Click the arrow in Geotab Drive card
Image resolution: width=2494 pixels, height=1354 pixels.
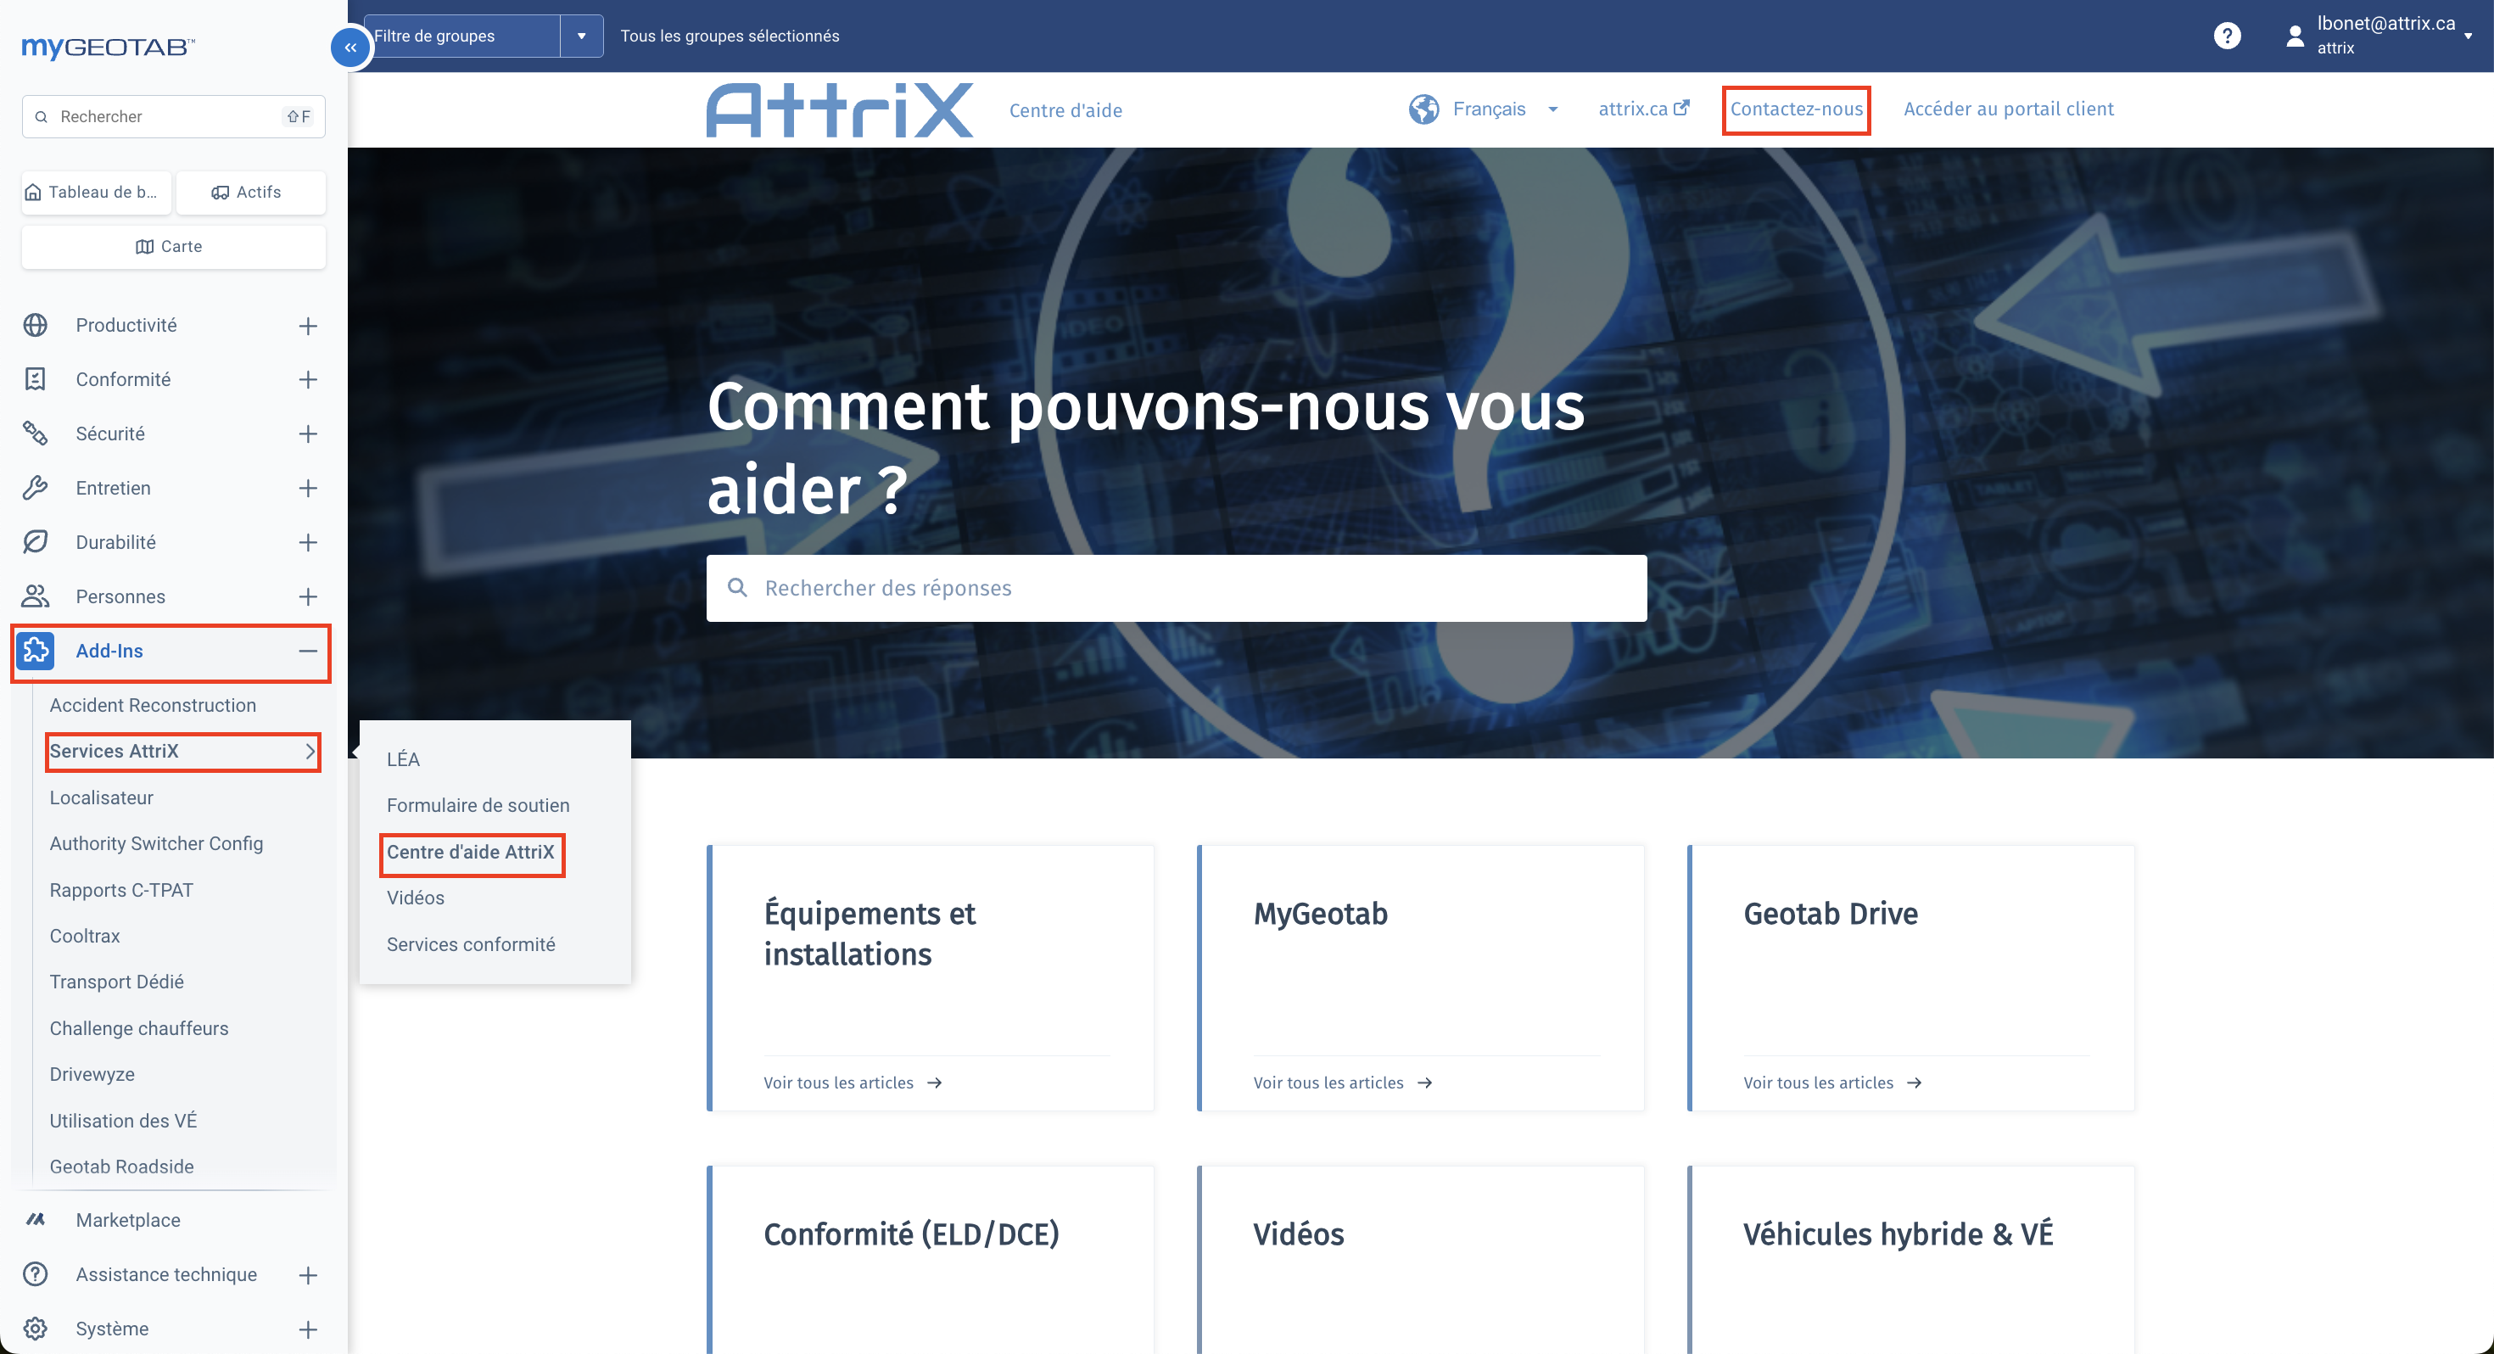(x=1914, y=1083)
